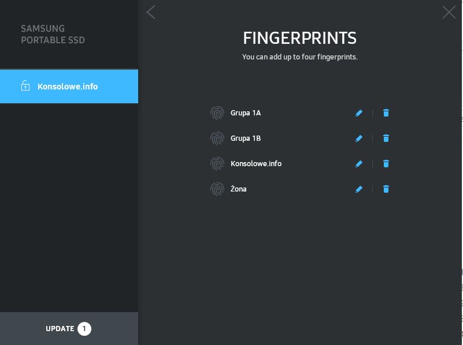Open the UPDATE section
Image resolution: width=463 pixels, height=345 pixels.
[x=60, y=329]
